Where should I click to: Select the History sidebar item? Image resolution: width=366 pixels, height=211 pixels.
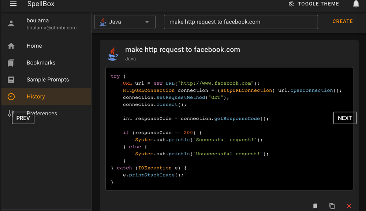pyautogui.click(x=46, y=96)
